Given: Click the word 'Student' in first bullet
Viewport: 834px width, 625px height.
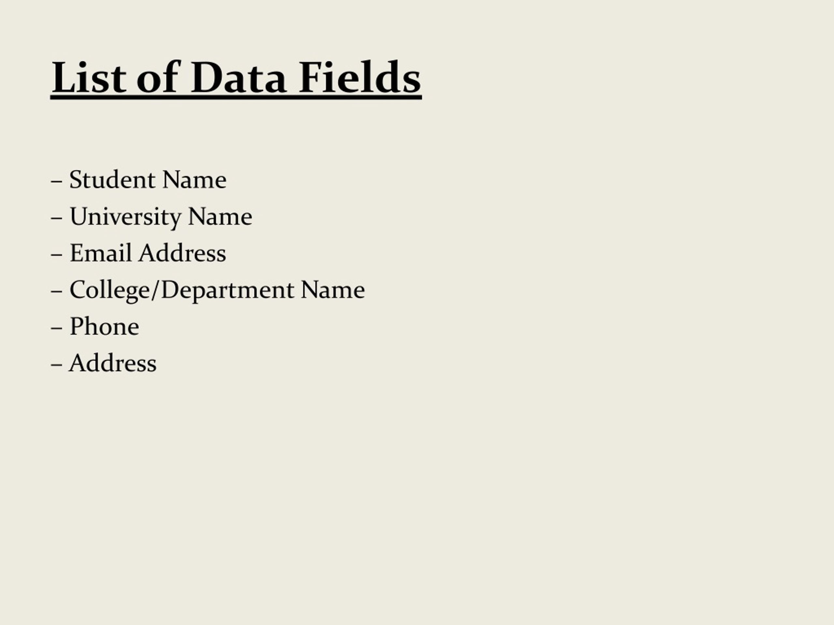Looking at the screenshot, I should point(112,180).
